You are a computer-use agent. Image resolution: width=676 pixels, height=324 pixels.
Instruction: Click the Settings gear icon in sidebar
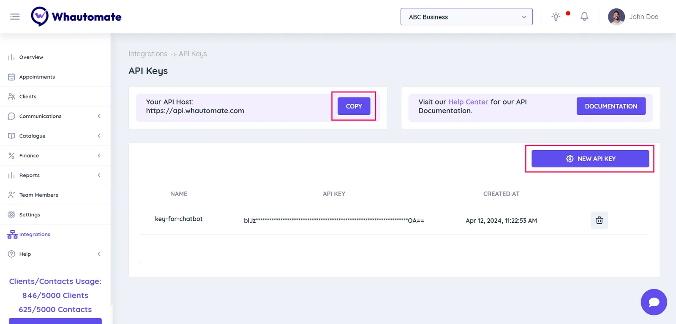(11, 215)
